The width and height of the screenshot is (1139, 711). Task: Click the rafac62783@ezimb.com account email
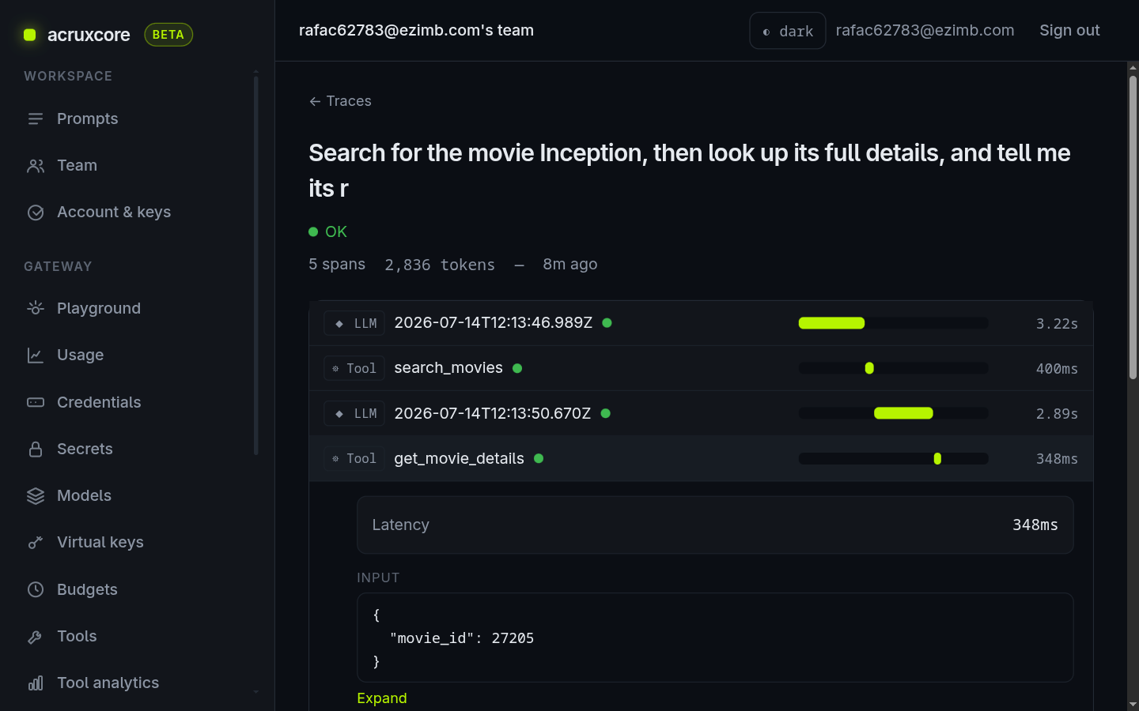(925, 30)
